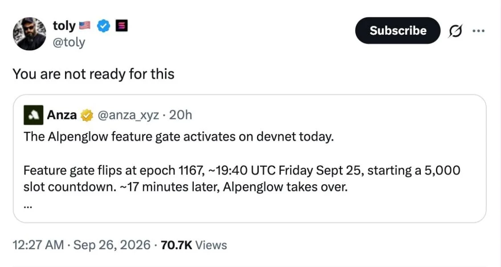Click the blue verified checkmark badge
501x267 pixels.
coord(103,25)
